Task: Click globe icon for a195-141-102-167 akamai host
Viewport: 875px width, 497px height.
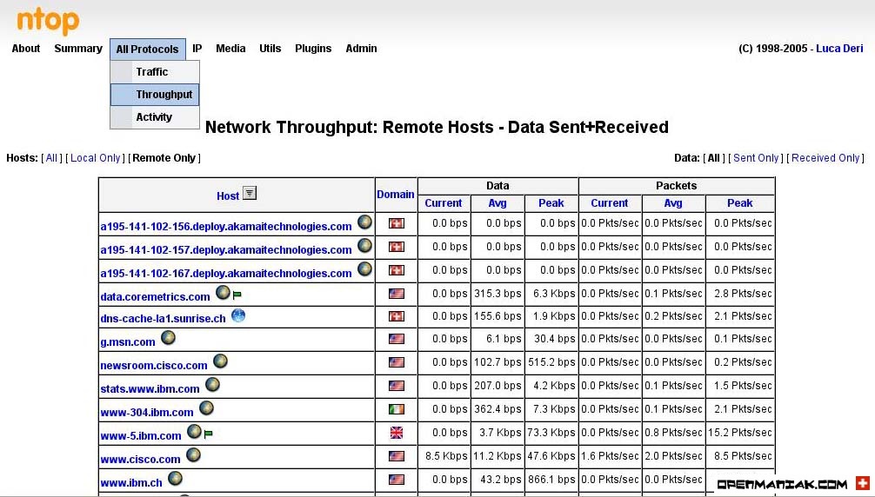Action: [x=364, y=268]
